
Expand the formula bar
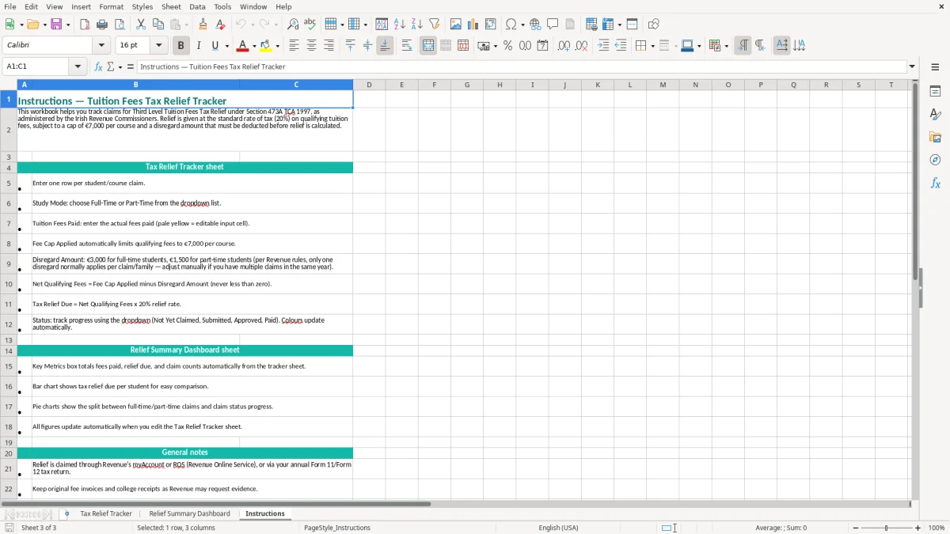pyautogui.click(x=912, y=66)
